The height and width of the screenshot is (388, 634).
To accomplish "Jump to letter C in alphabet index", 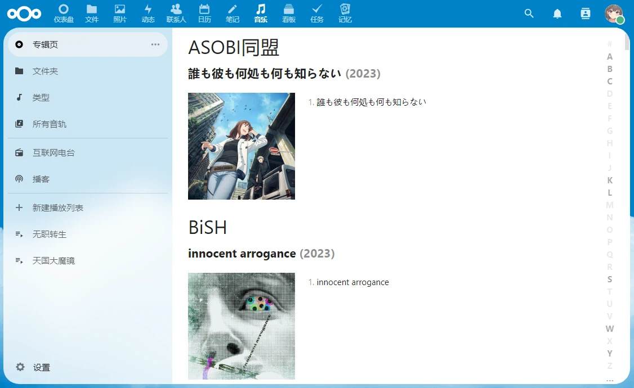I will coord(610,81).
